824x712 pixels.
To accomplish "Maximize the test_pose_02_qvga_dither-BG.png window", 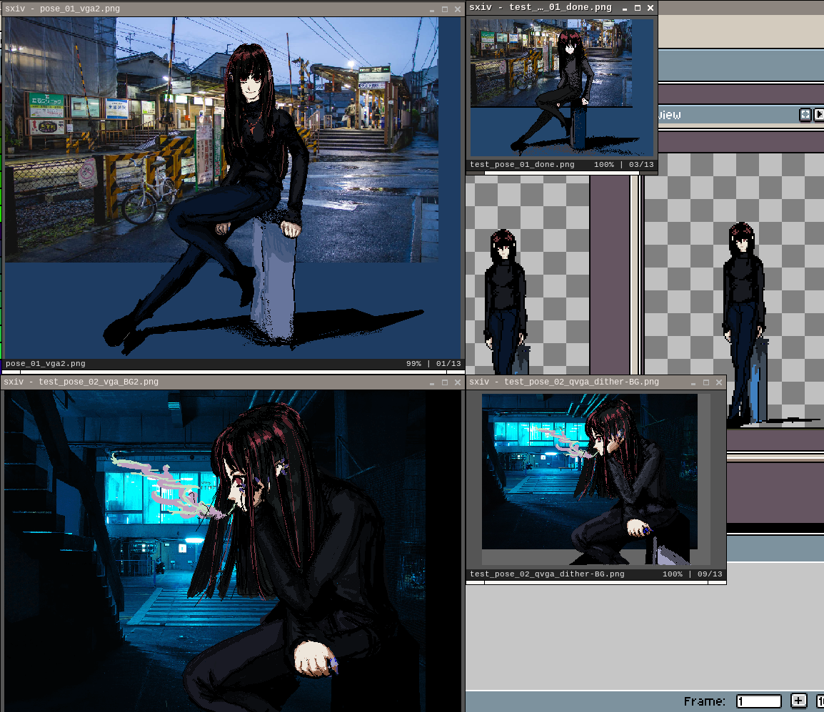I will [706, 382].
